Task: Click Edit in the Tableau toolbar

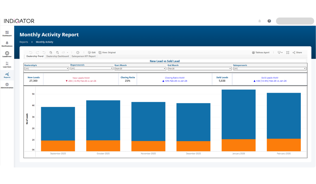Action: click(x=92, y=53)
